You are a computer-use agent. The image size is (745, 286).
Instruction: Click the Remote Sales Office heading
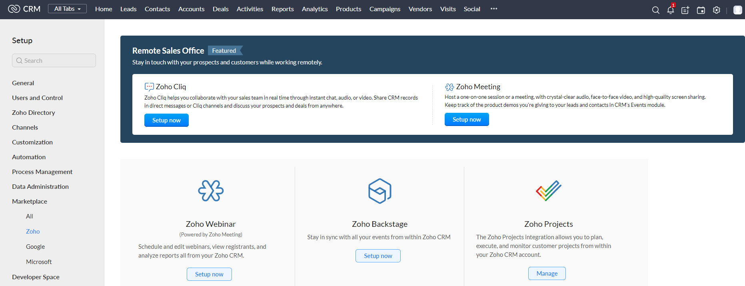[x=168, y=51]
